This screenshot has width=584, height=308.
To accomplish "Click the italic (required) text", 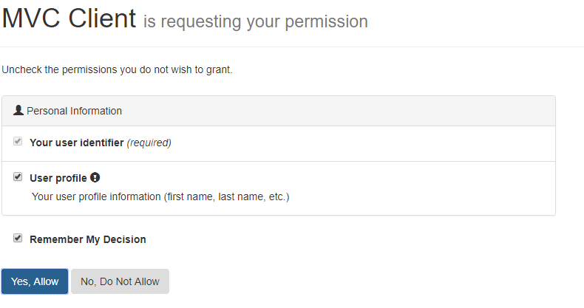I will pyautogui.click(x=149, y=143).
